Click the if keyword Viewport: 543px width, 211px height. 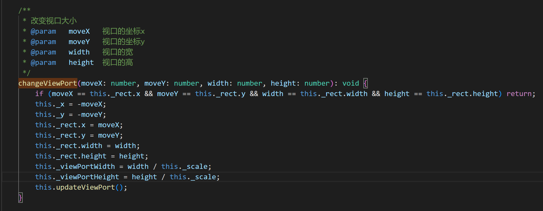click(39, 94)
